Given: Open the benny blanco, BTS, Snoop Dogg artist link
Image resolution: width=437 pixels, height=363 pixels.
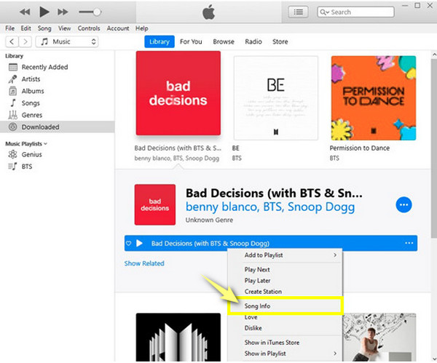Looking at the screenshot, I should coord(270,207).
